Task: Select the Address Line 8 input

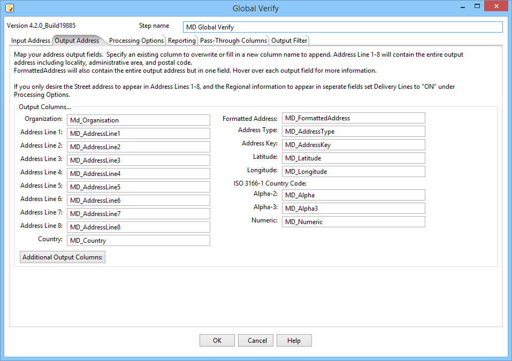Action: click(138, 227)
